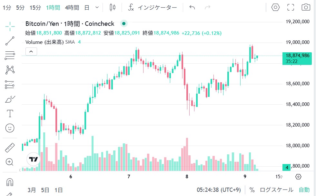Open the インジケーター indicators button
316x196 pixels.
point(153,7)
